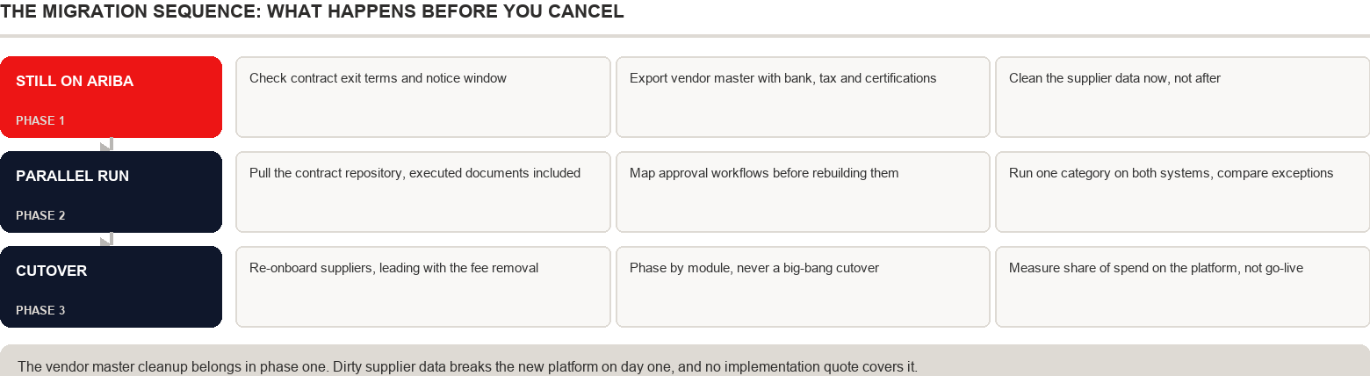Click the Measure share of spend card
Image resolution: width=1370 pixels, height=376 pixels.
1182,287
